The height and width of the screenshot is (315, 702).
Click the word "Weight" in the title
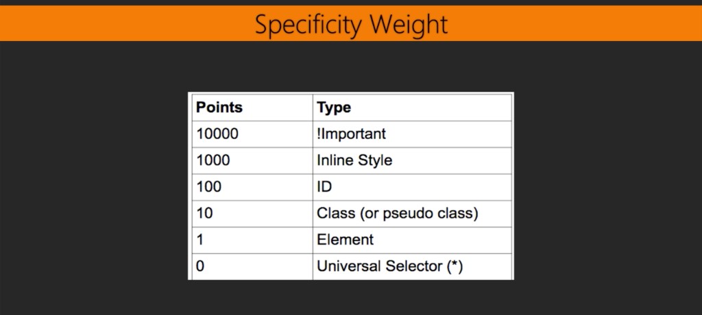click(409, 25)
